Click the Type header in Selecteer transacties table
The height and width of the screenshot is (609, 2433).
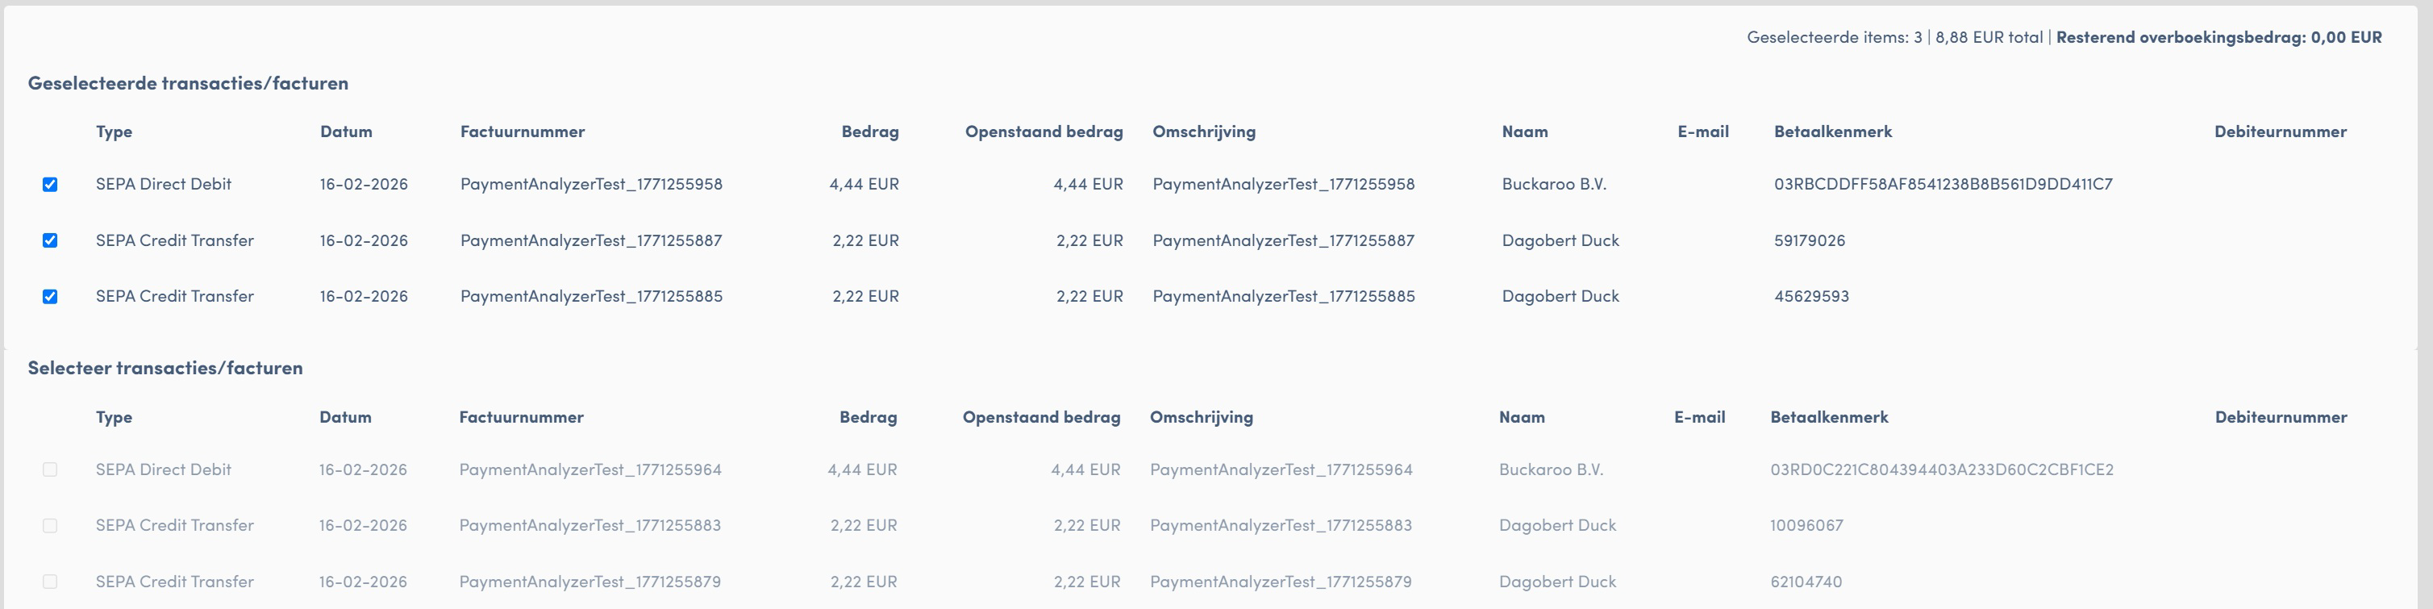click(115, 417)
